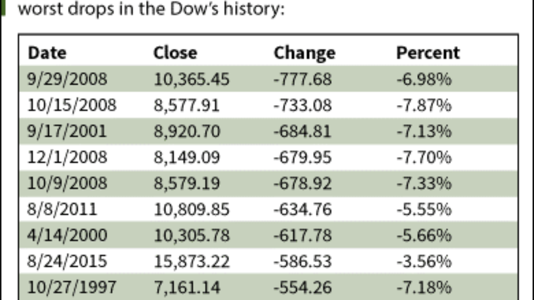Click the 12/1/2008 date cell
This screenshot has height=300, width=534.
[67, 157]
